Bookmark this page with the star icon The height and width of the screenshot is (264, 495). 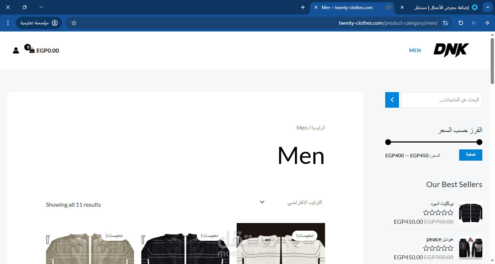74,23
